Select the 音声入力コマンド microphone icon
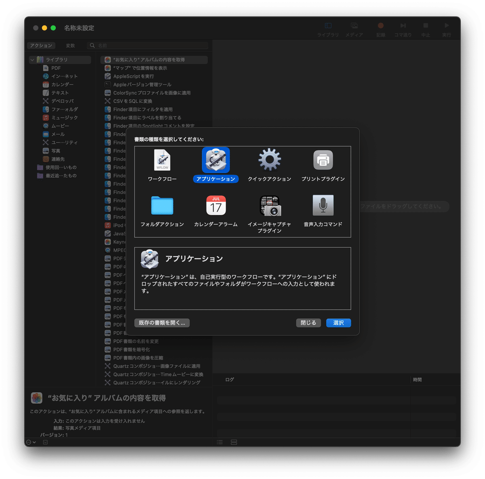The width and height of the screenshot is (485, 479). 323,206
